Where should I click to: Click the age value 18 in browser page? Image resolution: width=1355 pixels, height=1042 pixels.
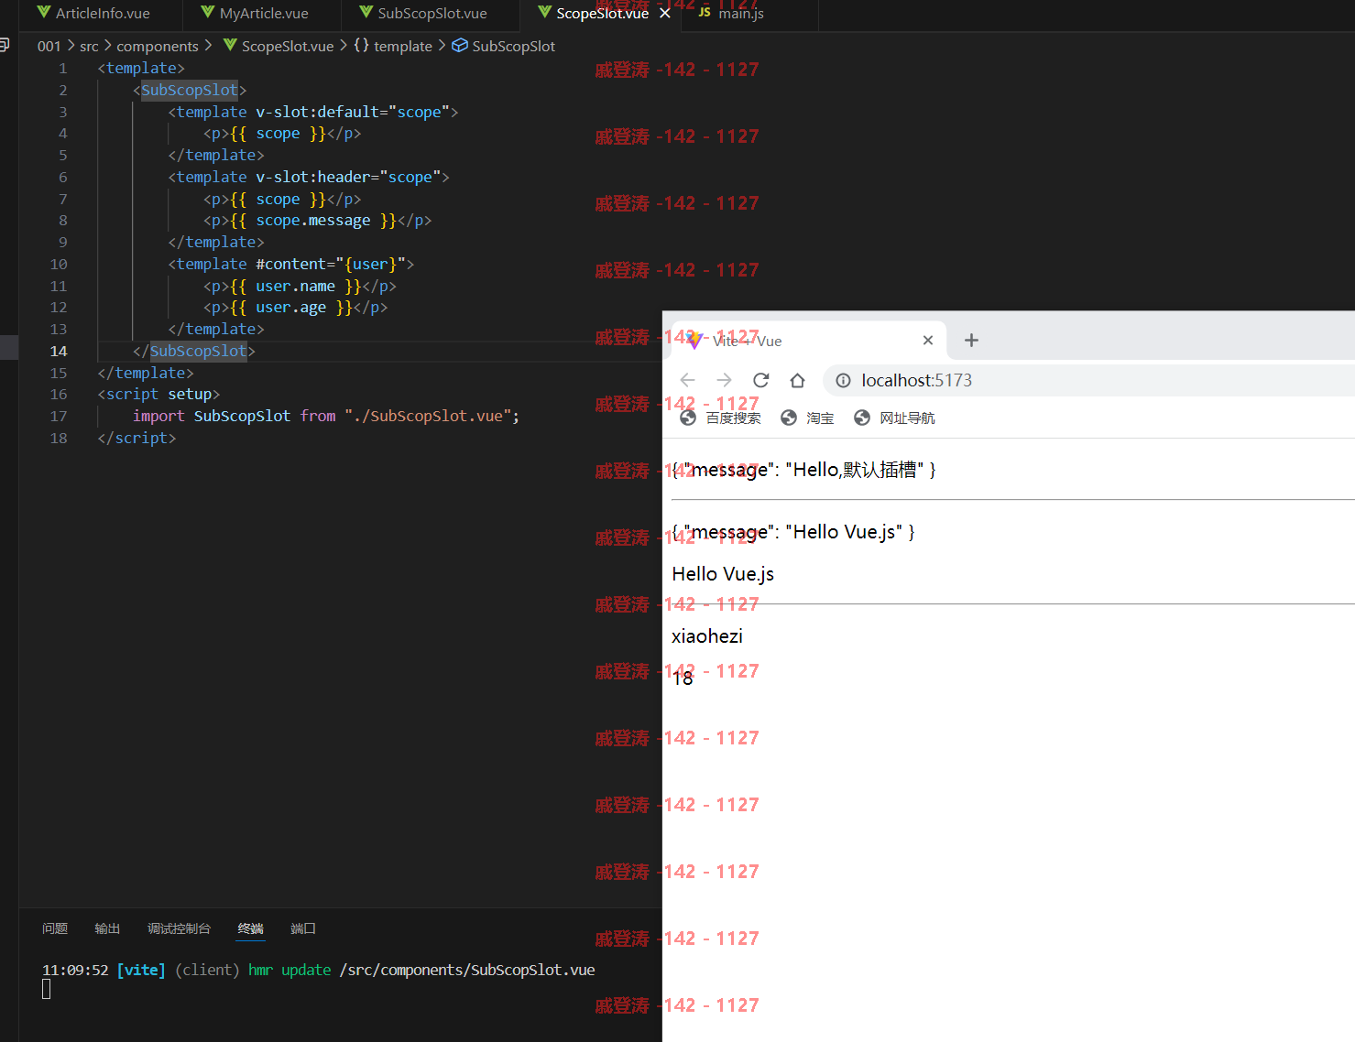pos(683,678)
